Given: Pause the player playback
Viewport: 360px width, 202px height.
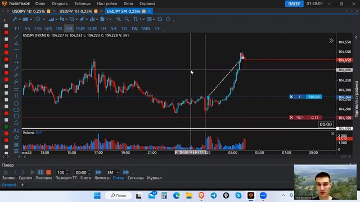Looking at the screenshot, I should (40, 172).
